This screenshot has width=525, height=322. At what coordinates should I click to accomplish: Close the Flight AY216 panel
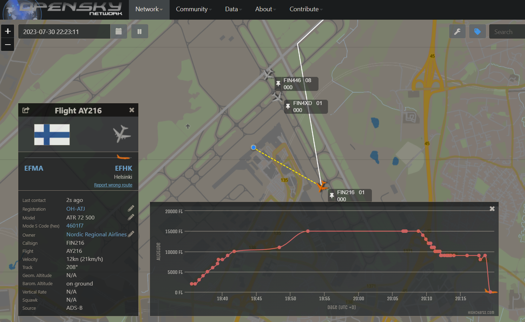tap(132, 110)
